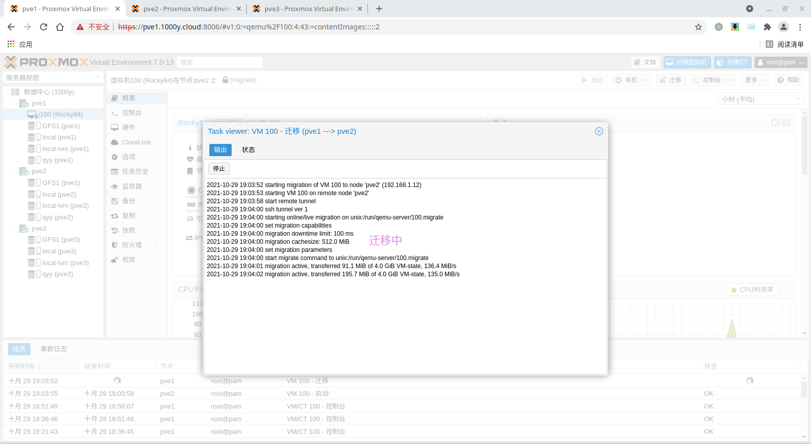811x444 pixels.
Task: Close the Task viewer migration dialog
Action: tap(599, 131)
